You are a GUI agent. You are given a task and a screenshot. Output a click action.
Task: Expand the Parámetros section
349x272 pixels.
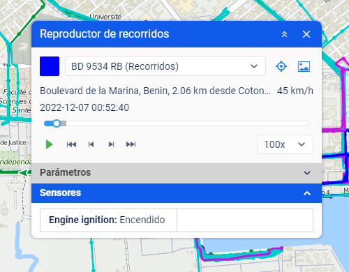pos(177,173)
